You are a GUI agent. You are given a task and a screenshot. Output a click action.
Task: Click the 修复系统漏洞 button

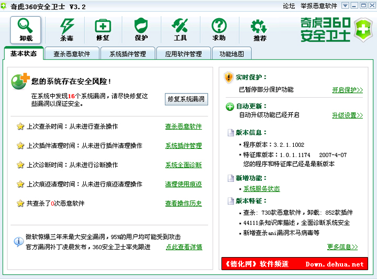tap(186, 99)
